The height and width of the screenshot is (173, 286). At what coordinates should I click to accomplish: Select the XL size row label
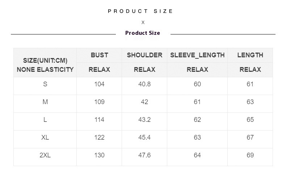tap(45, 137)
